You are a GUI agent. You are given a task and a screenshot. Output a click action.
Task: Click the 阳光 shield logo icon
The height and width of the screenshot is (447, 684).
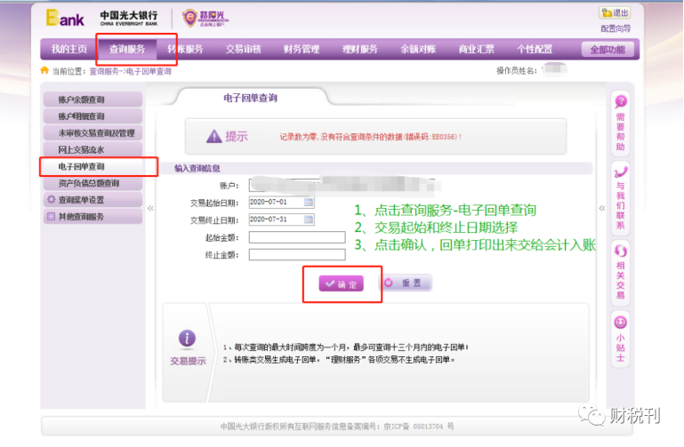click(190, 19)
